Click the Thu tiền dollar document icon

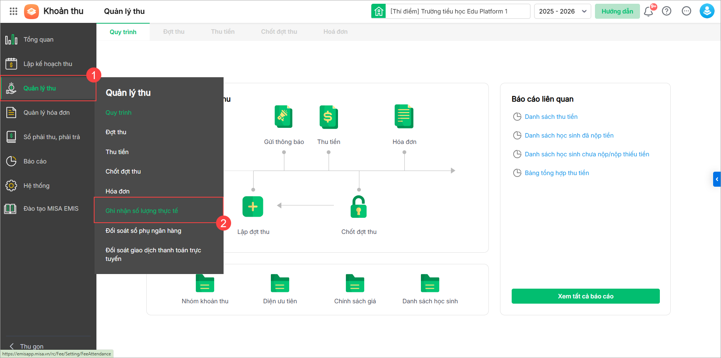(x=329, y=117)
